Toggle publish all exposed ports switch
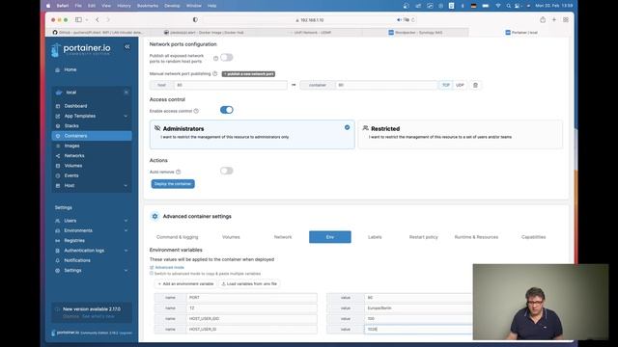 click(x=226, y=58)
